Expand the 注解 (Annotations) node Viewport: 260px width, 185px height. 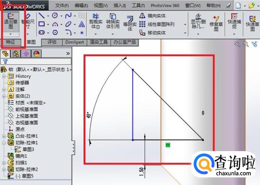click(4, 89)
